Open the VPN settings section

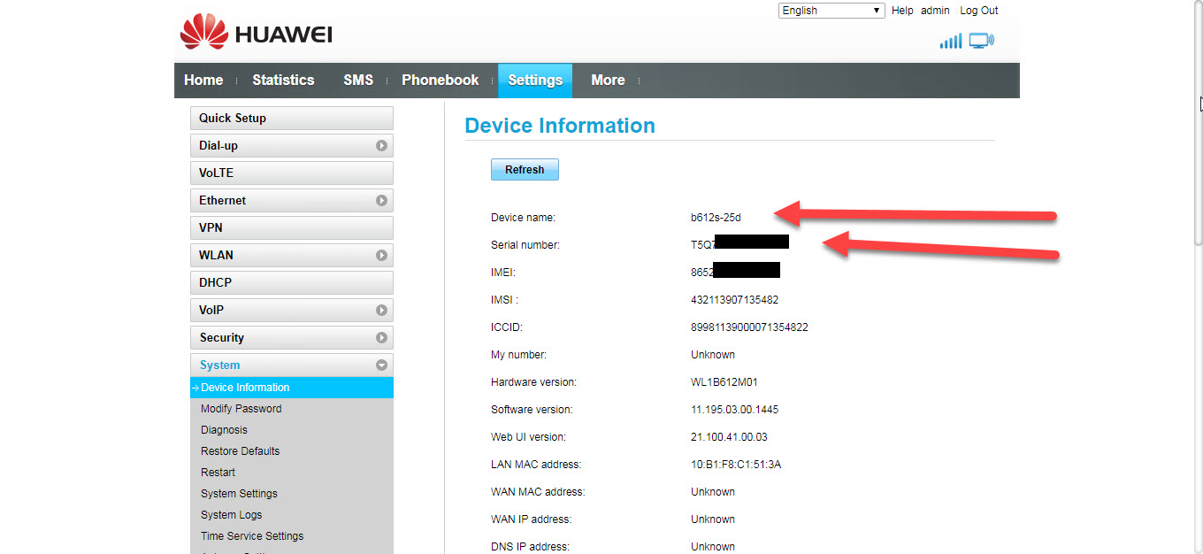pos(292,227)
